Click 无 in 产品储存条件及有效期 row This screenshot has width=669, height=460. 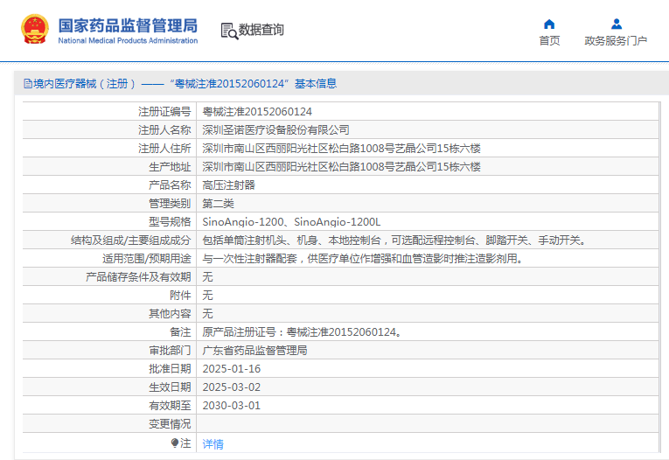click(x=207, y=277)
